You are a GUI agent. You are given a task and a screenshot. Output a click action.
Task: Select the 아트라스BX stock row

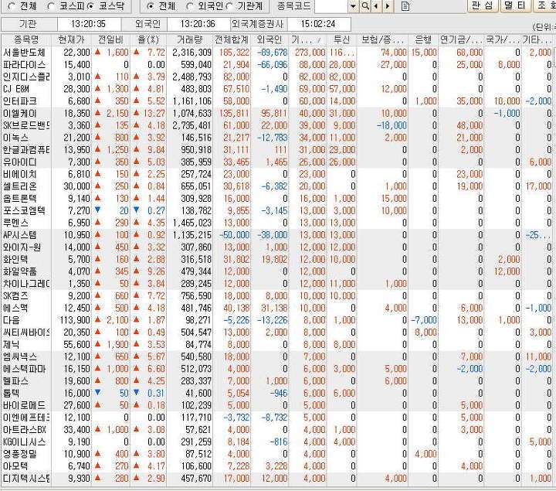(277, 430)
